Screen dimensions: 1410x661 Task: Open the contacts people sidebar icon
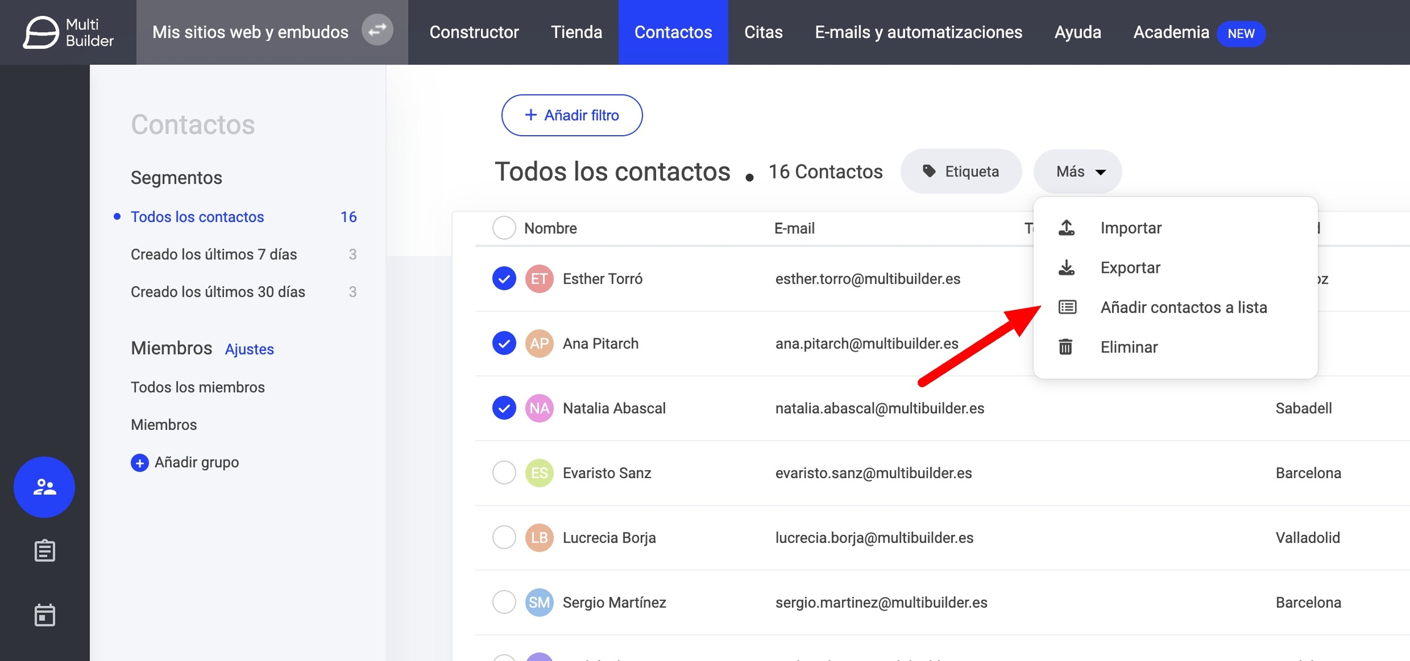pyautogui.click(x=44, y=487)
